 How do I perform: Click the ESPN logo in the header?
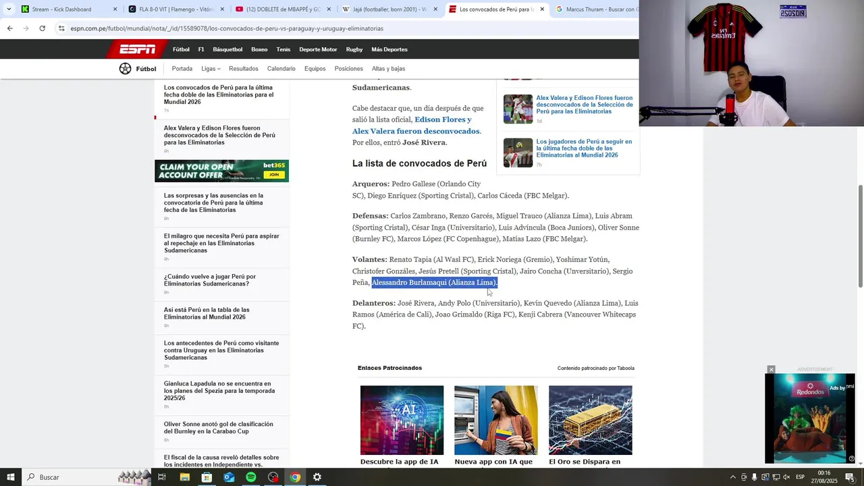[x=137, y=49]
